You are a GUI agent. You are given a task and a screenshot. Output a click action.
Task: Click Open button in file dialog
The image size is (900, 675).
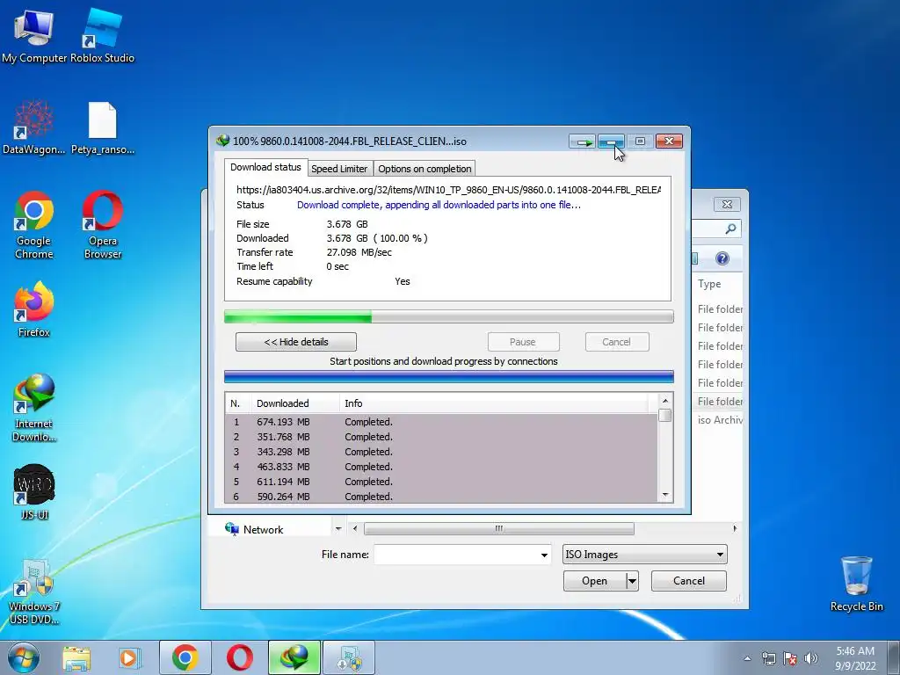[595, 581]
